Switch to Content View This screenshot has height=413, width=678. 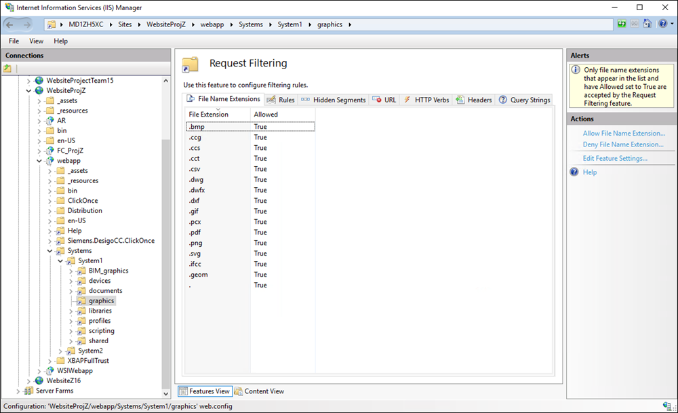coord(260,391)
